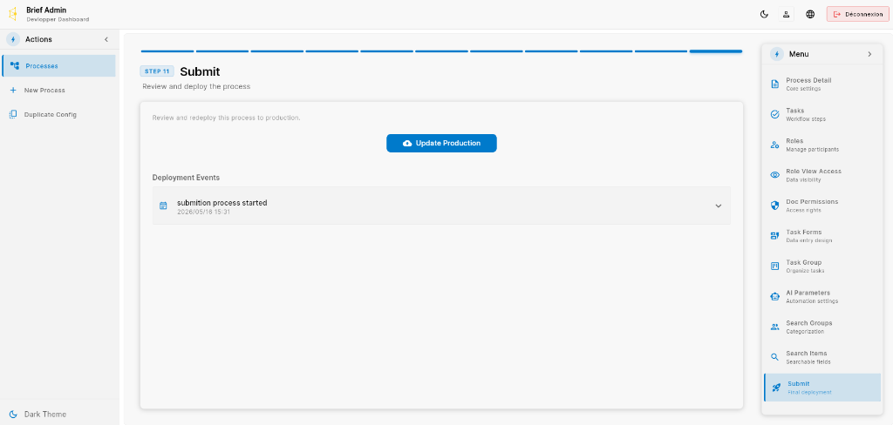Open AI Parameters automation settings

[822, 296]
